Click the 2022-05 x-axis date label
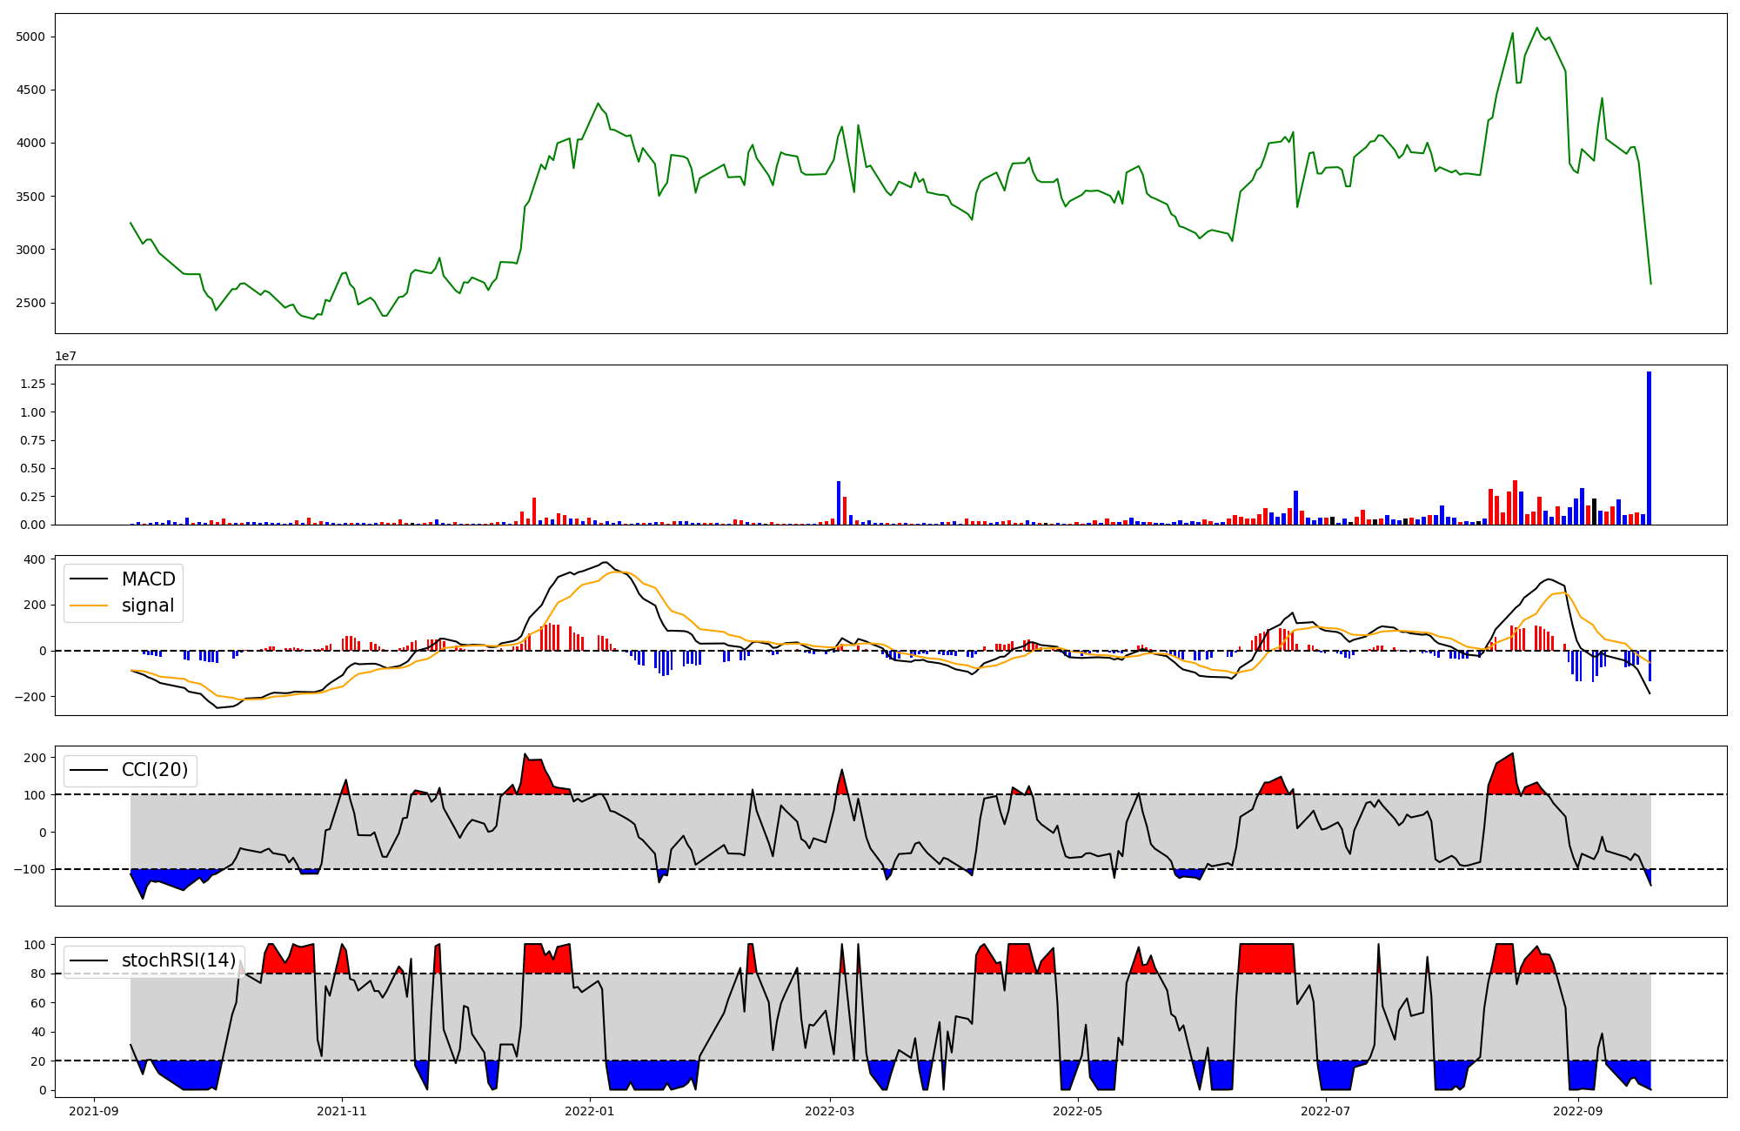This screenshot has height=1131, width=1740. coord(1078,1110)
